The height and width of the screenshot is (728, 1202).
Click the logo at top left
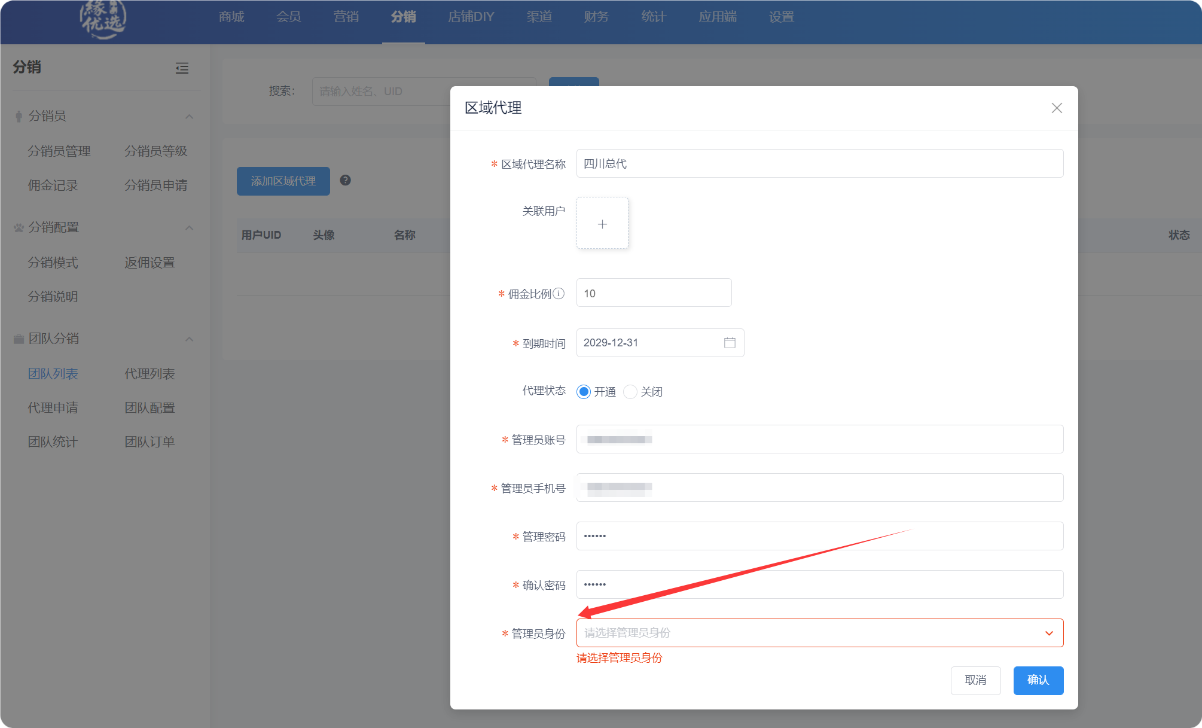click(x=103, y=19)
